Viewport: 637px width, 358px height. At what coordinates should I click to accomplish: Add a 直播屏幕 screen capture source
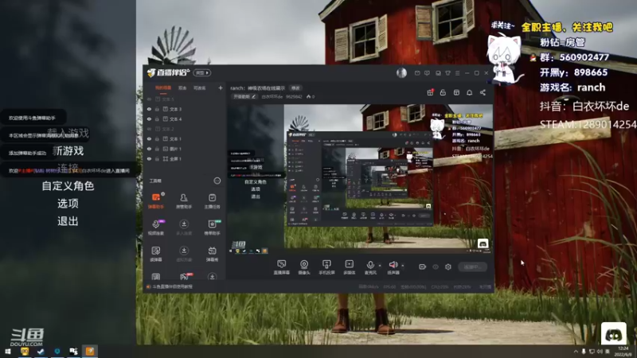point(282,267)
